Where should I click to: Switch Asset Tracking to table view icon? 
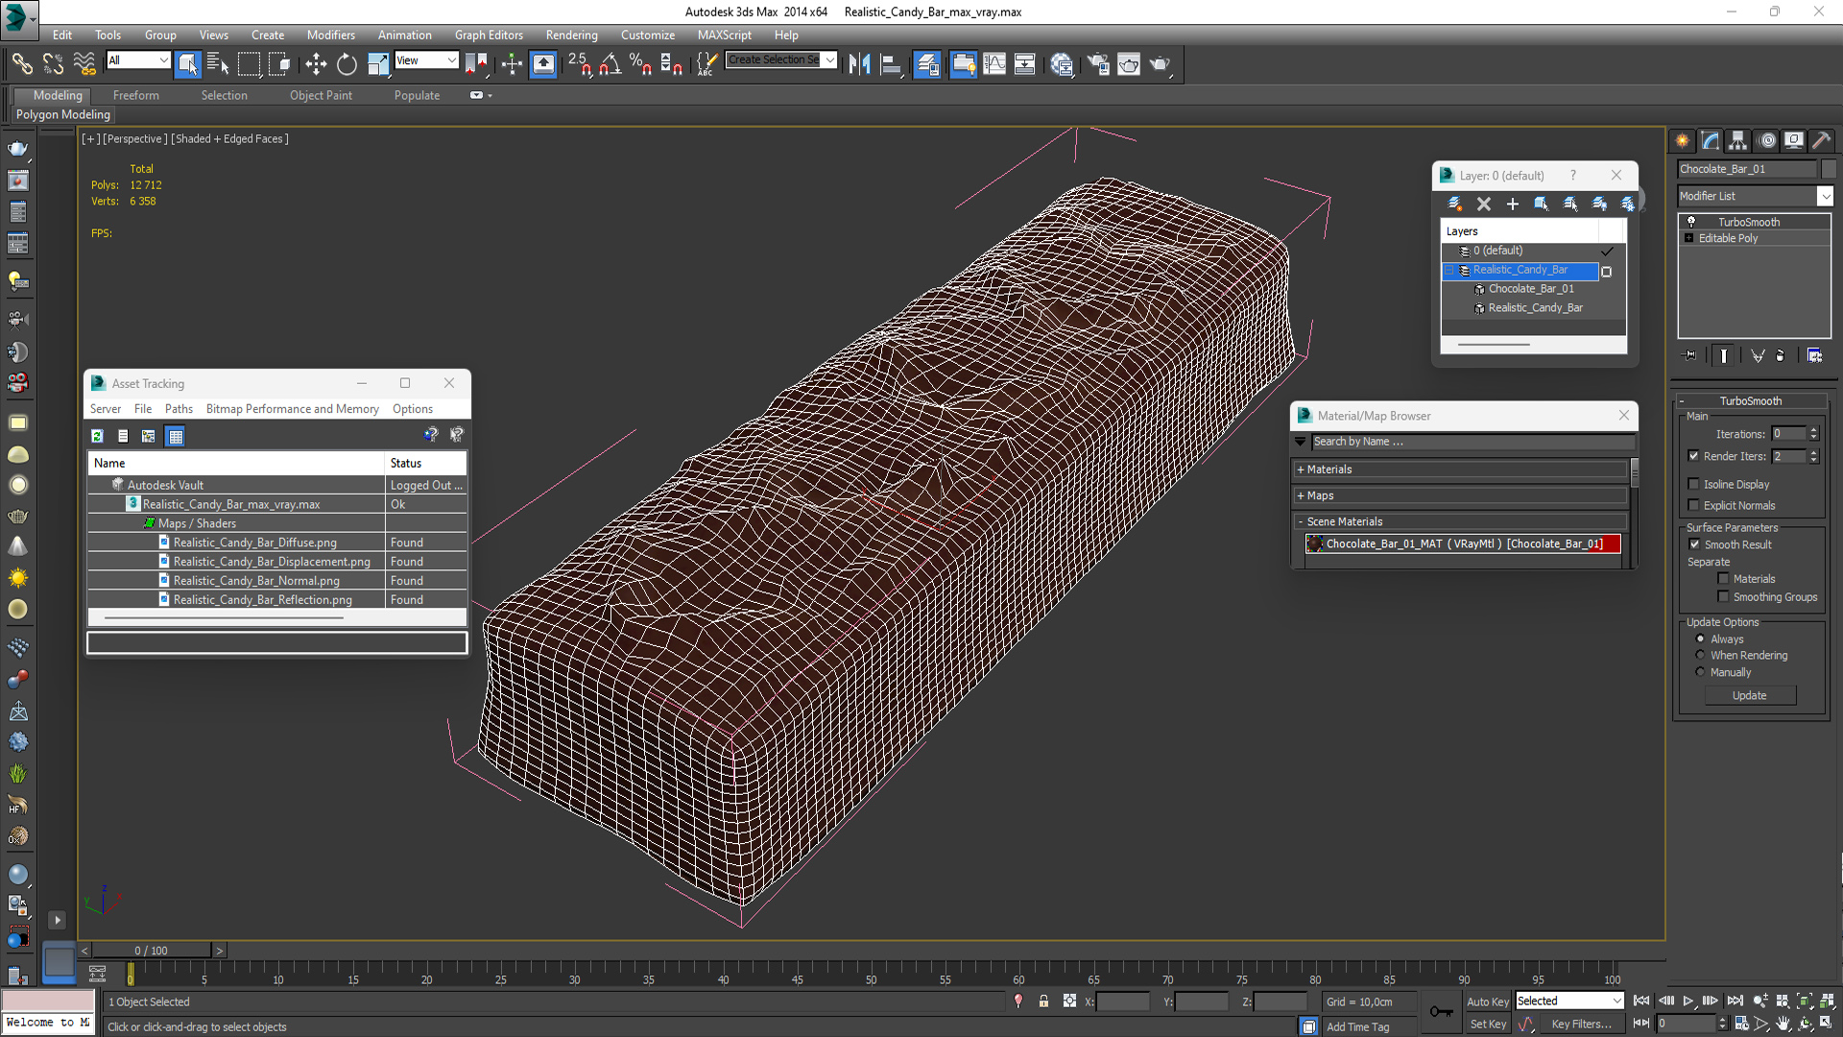click(175, 436)
